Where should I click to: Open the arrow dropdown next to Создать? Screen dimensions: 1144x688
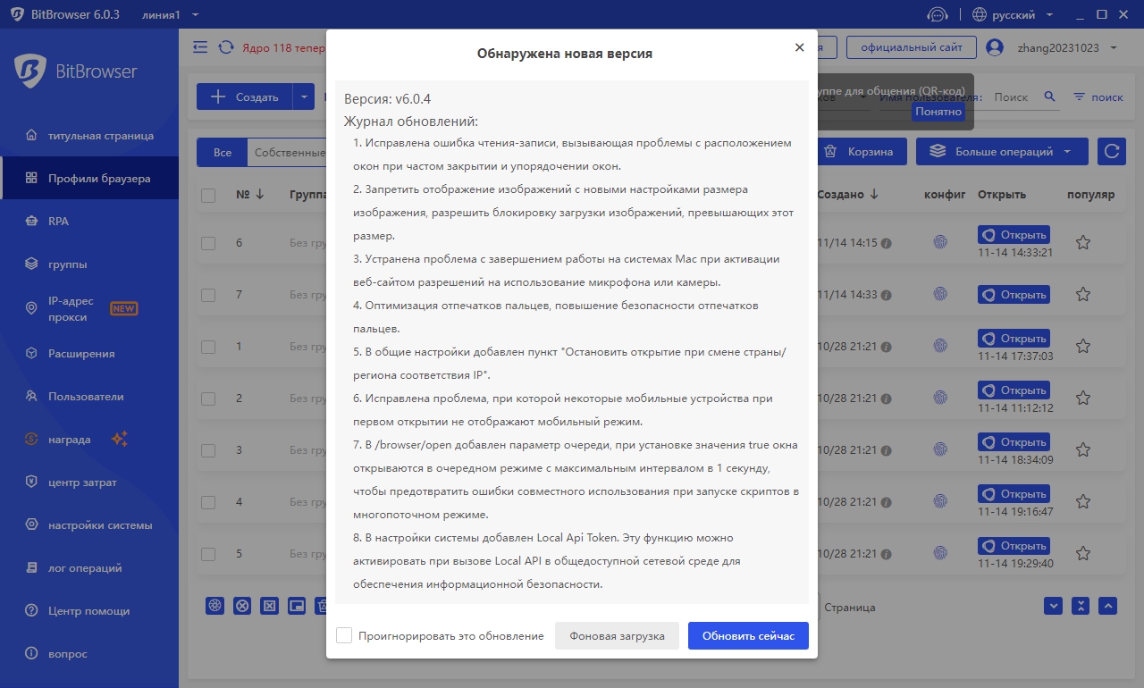pos(304,97)
